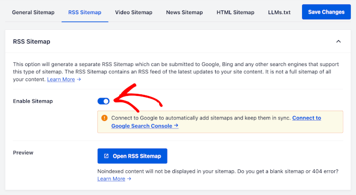
Task: Select the RSS Sitemap tab
Action: [x=85, y=12]
